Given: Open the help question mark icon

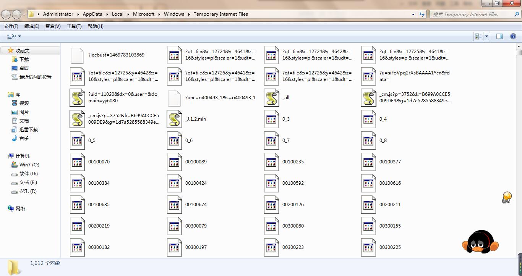Looking at the screenshot, I should coord(513,36).
